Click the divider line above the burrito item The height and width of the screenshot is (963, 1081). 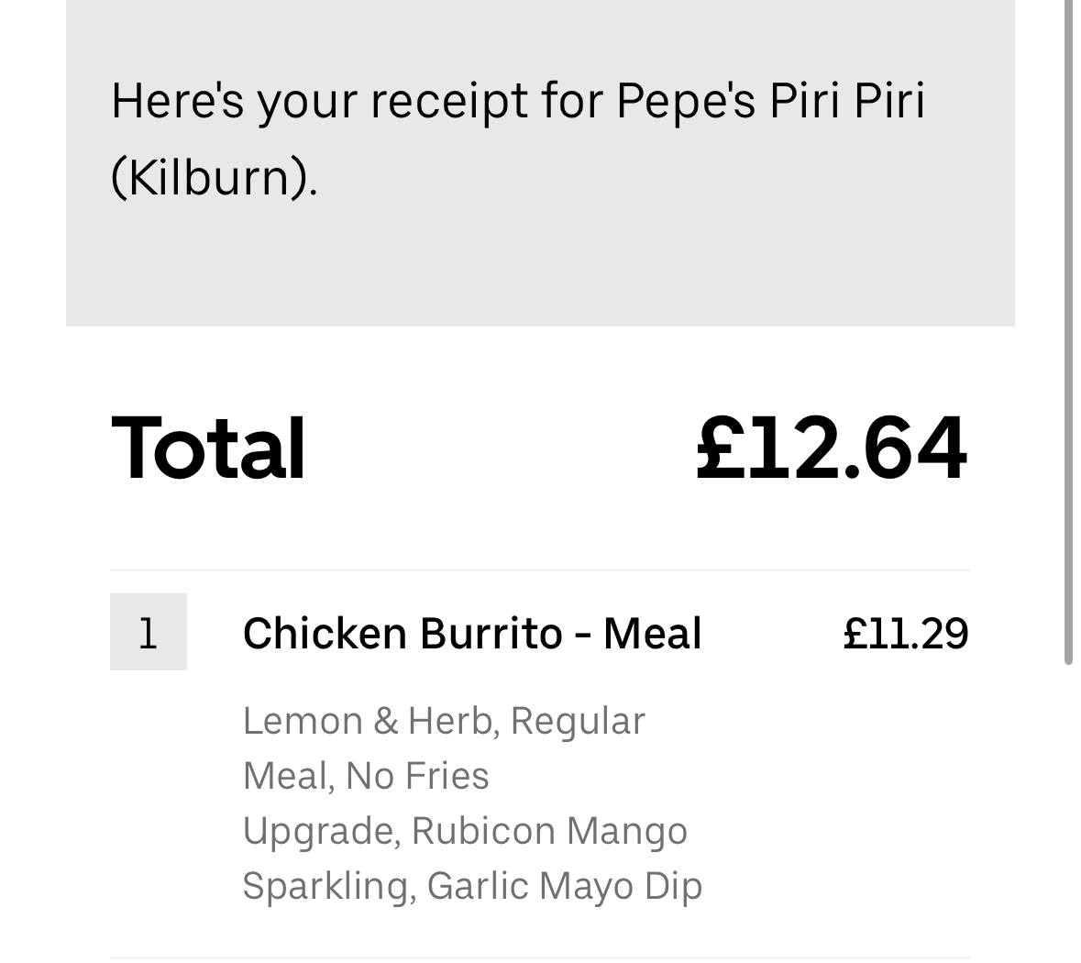541,570
